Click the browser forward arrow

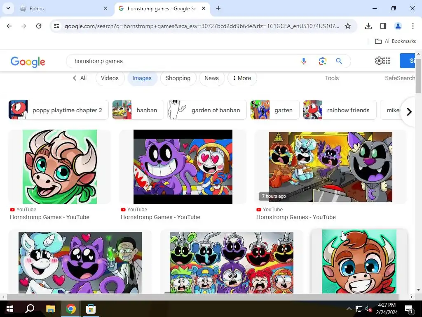click(24, 26)
